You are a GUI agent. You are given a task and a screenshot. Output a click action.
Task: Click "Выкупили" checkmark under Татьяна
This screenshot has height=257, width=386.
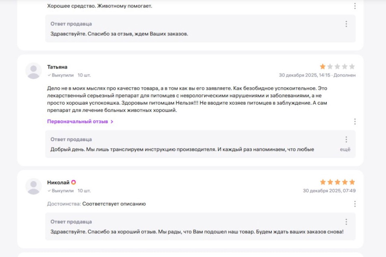pos(49,75)
